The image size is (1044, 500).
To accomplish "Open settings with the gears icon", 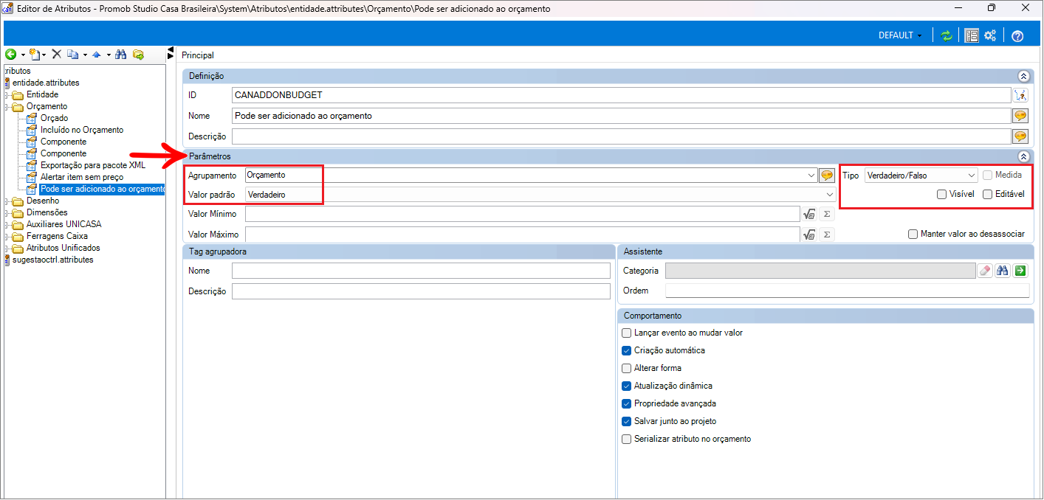I will click(990, 35).
